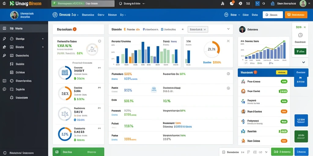Click the orange button in the blue header bar
Viewport: 313px width, 156px height.
pyautogui.click(x=296, y=15)
